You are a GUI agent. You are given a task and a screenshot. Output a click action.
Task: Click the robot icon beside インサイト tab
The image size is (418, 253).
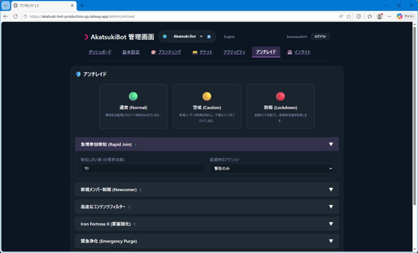click(x=289, y=52)
